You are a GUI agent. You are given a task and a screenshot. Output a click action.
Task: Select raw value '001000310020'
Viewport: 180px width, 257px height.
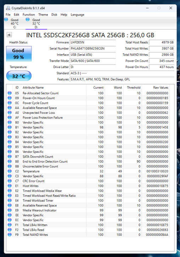(x=157, y=171)
